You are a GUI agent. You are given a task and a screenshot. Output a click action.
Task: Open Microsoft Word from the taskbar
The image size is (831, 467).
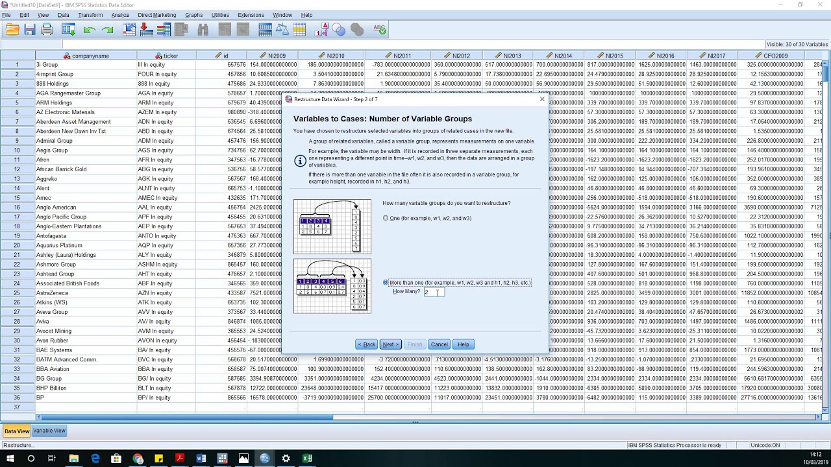(x=201, y=458)
